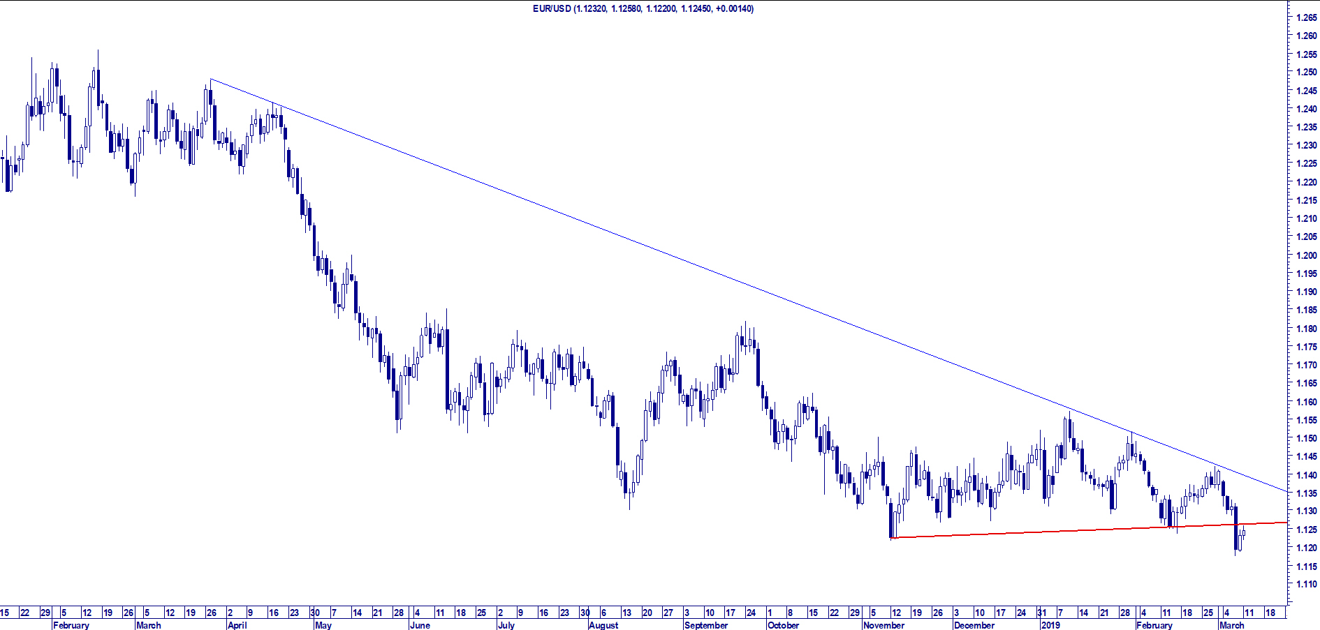Click the 1.120 price axis label
Screen dimensions: 1320x630
(x=1306, y=548)
